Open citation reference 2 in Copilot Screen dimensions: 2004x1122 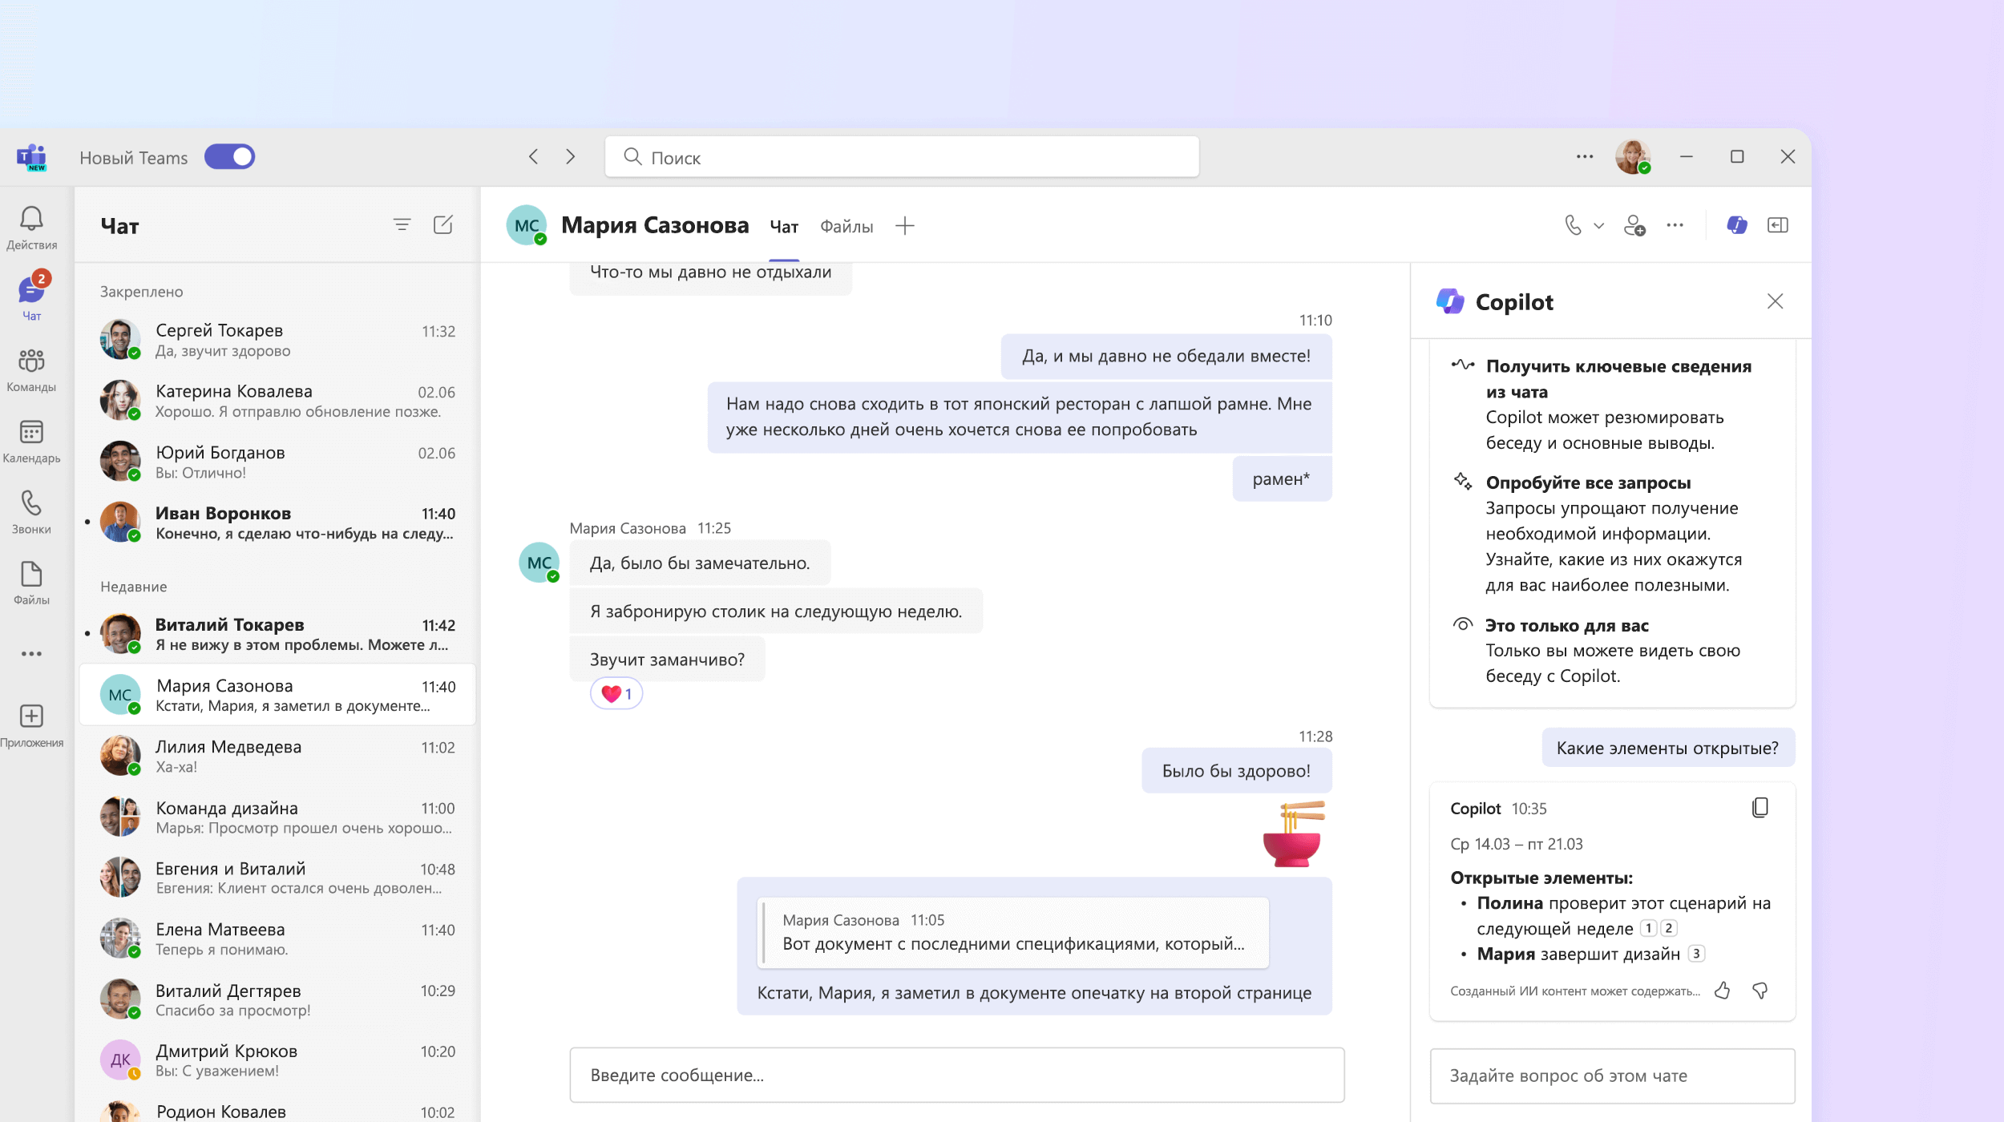coord(1669,928)
